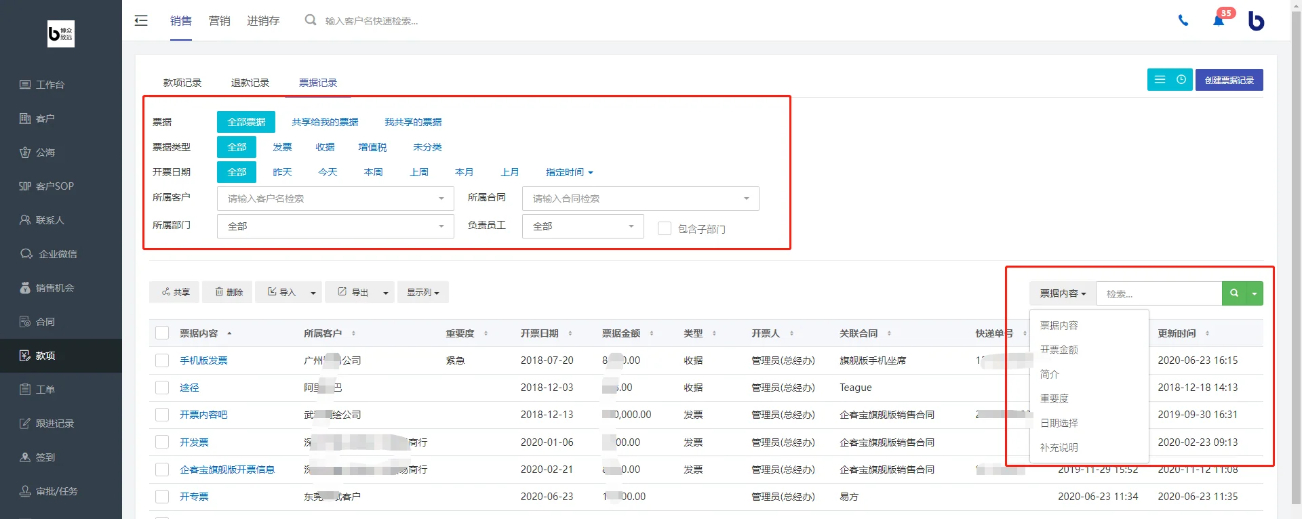
Task: Open 工作台 in the sidebar
Action: [x=61, y=85]
